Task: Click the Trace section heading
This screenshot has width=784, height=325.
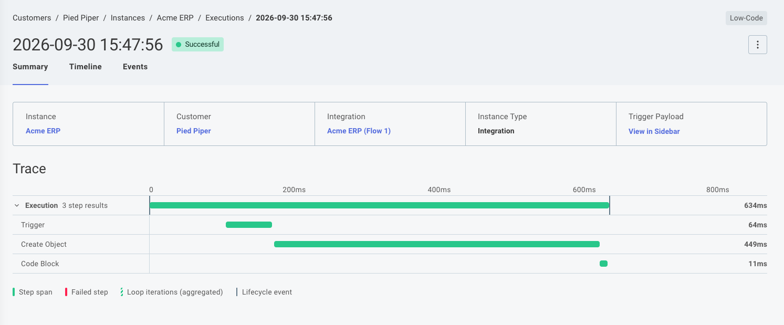Action: (x=29, y=169)
